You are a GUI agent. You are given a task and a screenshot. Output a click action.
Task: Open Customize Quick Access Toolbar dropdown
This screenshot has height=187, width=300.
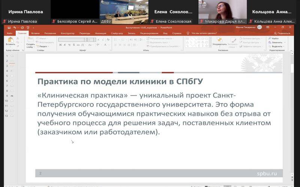coord(33,28)
